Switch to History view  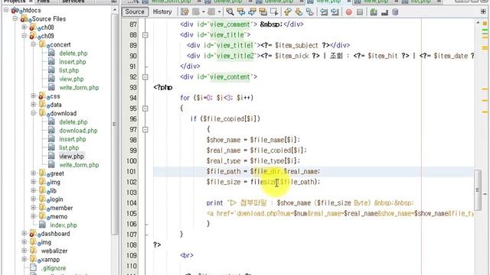coord(162,12)
